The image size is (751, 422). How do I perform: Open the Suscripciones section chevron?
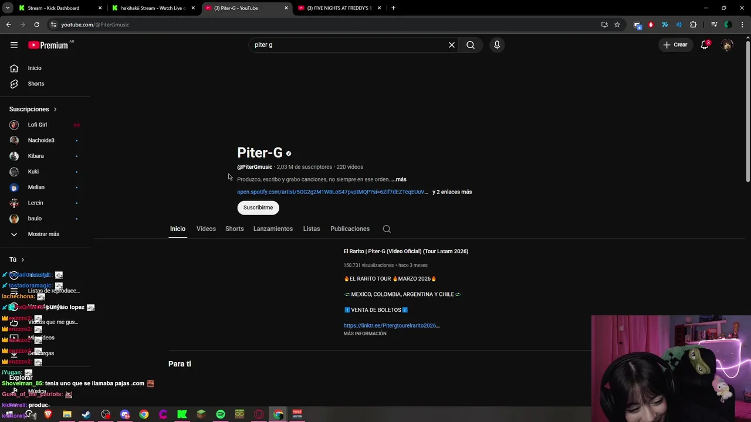coord(55,110)
